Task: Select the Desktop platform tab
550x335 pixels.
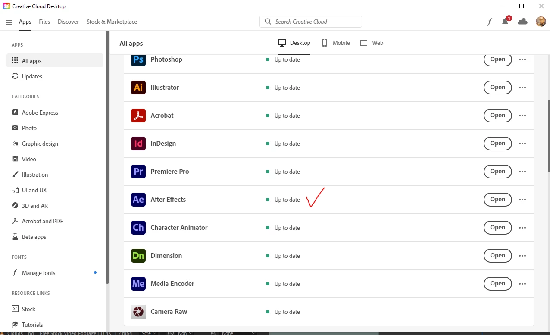Action: point(294,43)
